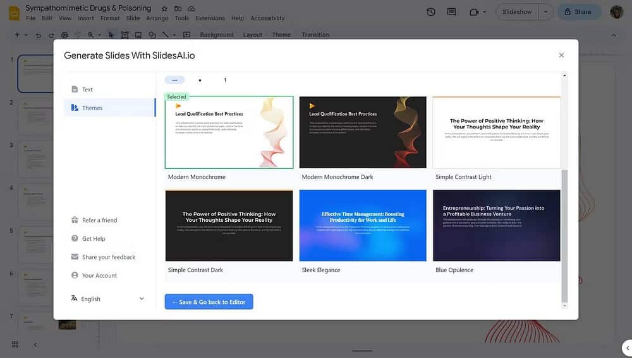Choose the Simple Contrast Light theme
Image resolution: width=632 pixels, height=358 pixels.
496,132
